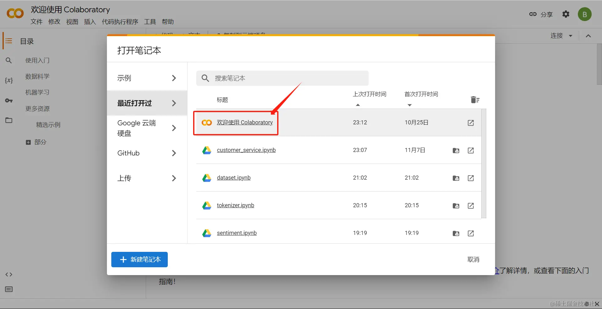The width and height of the screenshot is (602, 309).
Task: Go to 使用入门 in table of contents
Action: tap(37, 60)
